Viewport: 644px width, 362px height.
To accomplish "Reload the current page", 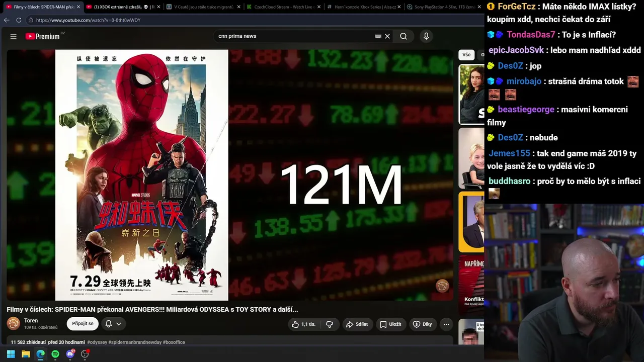I will 19,20.
